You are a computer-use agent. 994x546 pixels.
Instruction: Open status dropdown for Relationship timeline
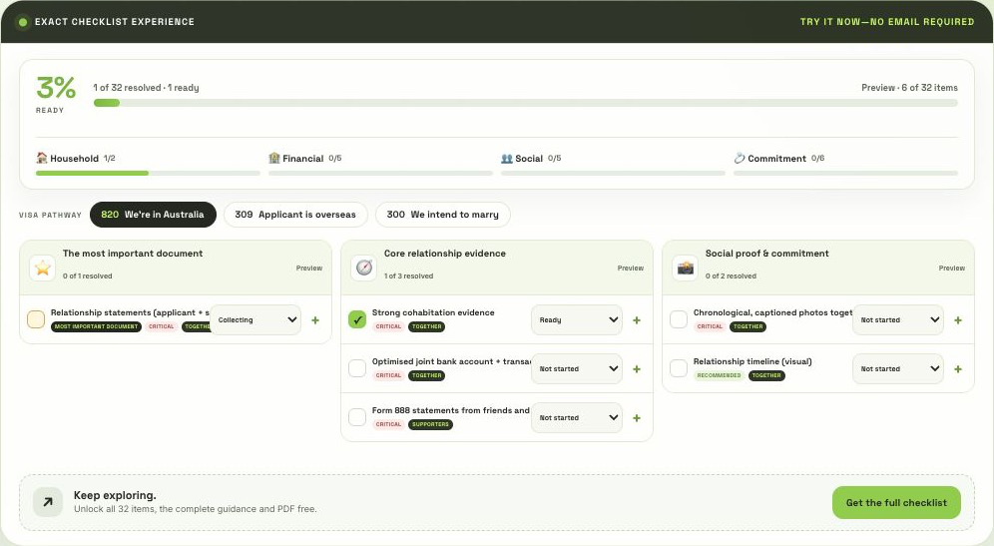coord(898,369)
